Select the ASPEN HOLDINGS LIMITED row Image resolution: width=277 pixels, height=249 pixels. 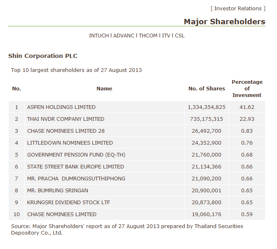click(61, 107)
